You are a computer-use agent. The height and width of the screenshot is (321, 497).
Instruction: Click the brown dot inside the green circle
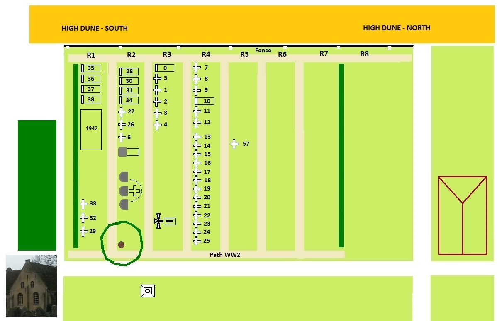121,245
